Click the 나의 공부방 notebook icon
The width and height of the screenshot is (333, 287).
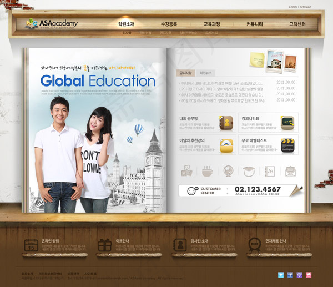(226, 123)
